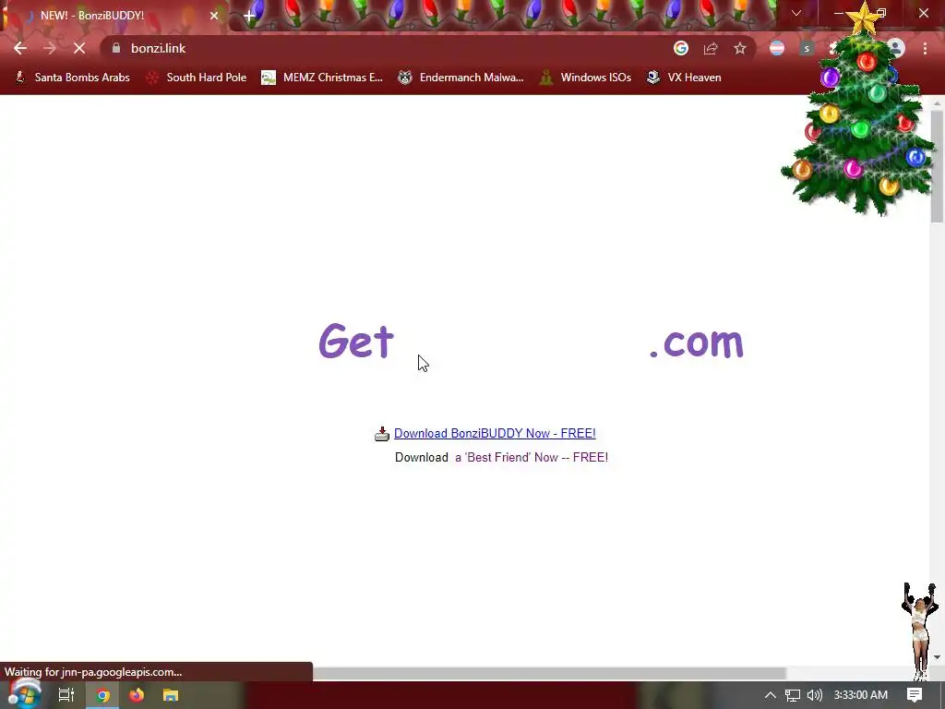
Task: Click the 3:33:00 AM taskbar clock
Action: click(861, 695)
